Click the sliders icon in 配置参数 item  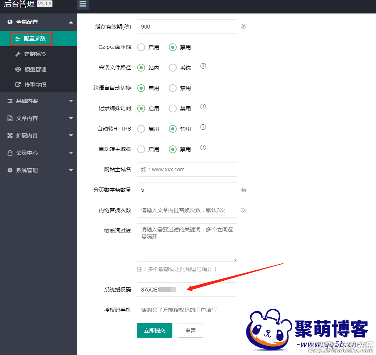[17, 39]
